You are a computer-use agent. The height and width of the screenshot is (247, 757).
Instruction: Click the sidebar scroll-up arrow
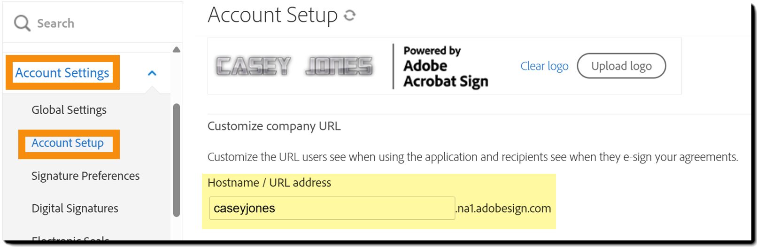point(177,50)
